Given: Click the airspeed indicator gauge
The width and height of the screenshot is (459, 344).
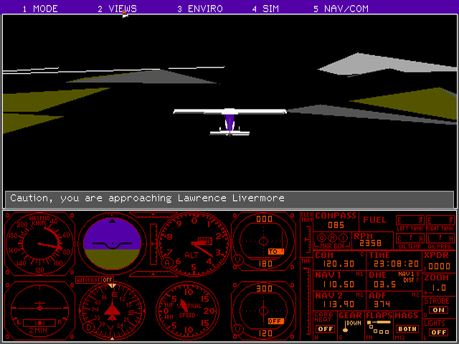Looking at the screenshot, I should (x=39, y=244).
